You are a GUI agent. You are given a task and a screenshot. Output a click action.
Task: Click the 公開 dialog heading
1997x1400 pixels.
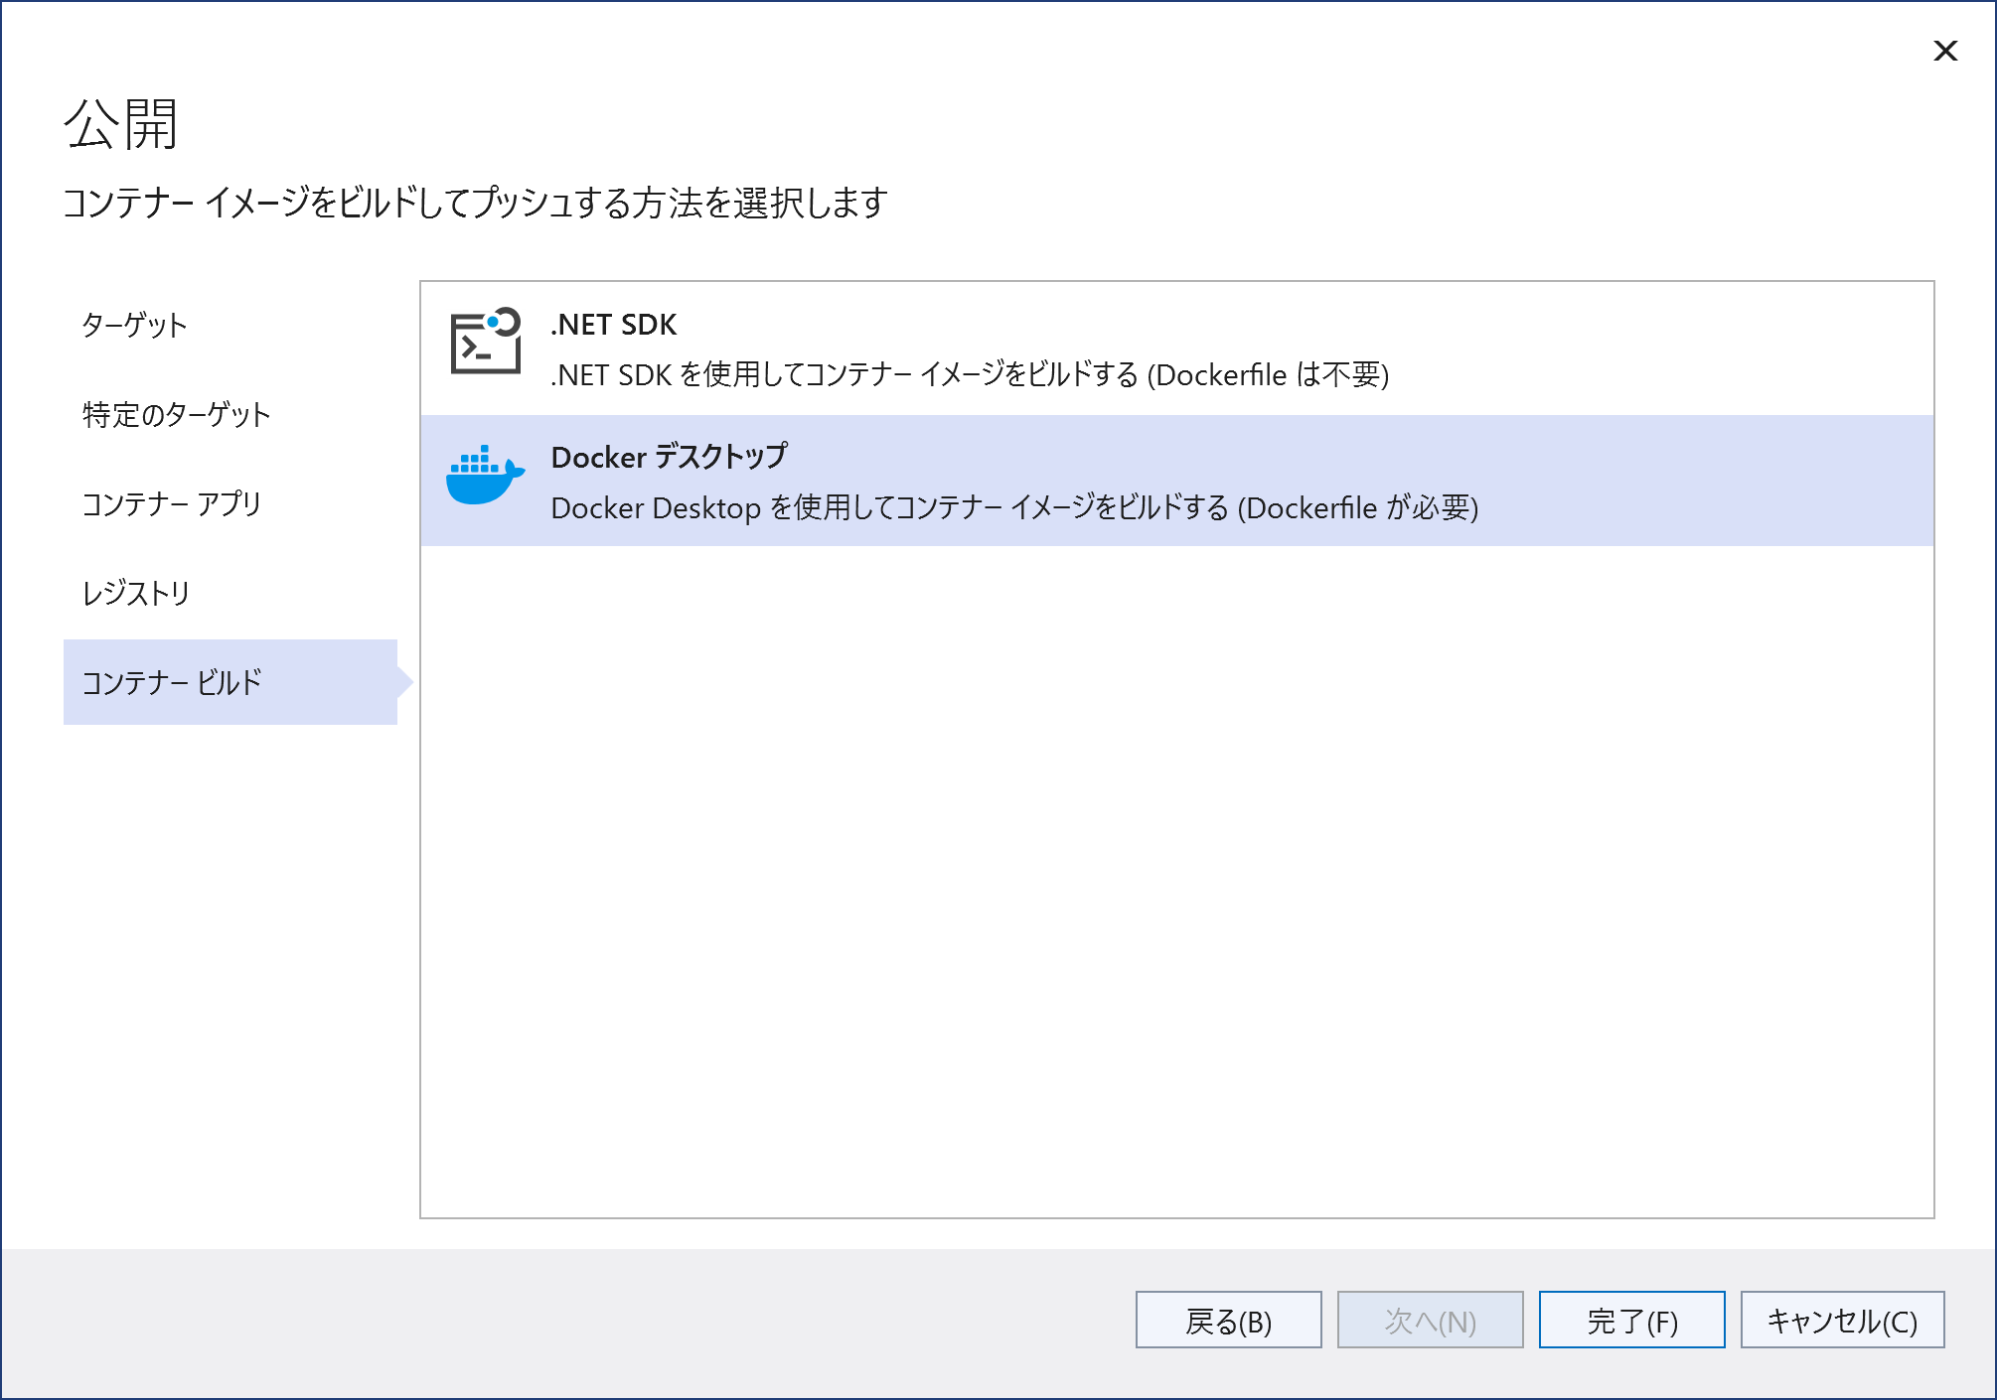click(x=121, y=124)
